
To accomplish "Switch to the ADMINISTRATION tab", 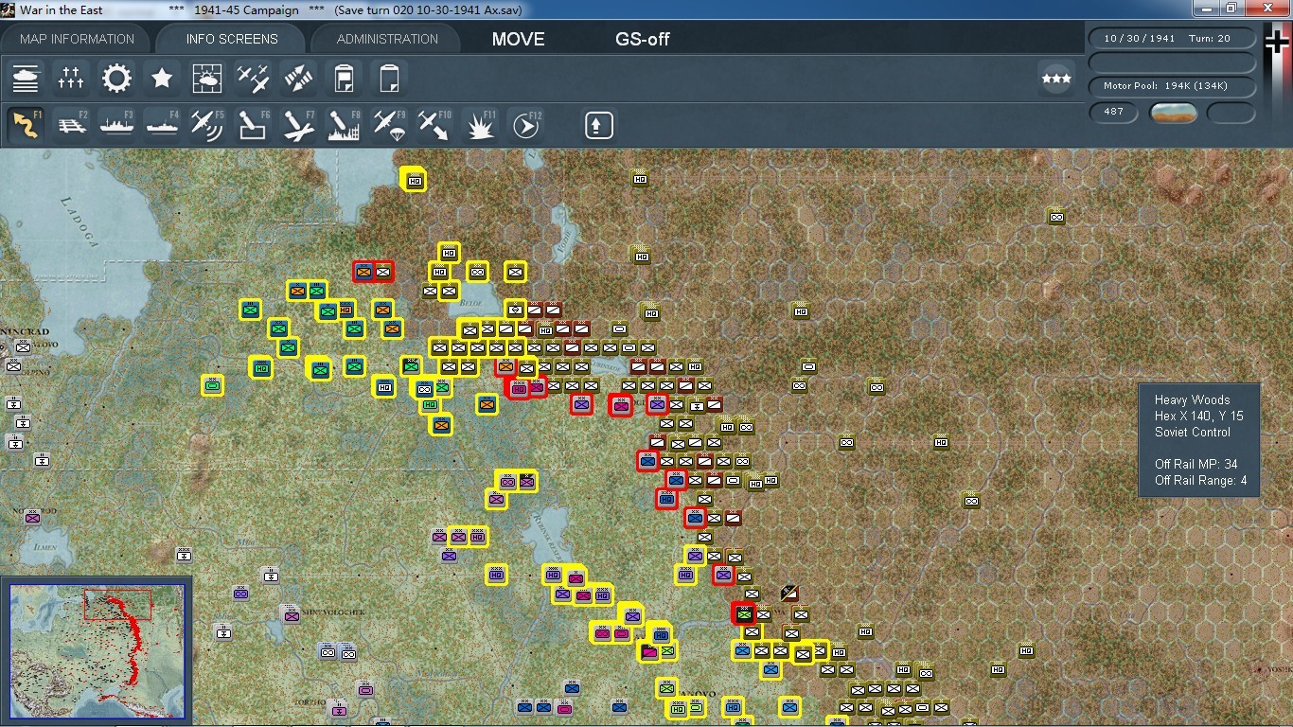I will click(387, 39).
